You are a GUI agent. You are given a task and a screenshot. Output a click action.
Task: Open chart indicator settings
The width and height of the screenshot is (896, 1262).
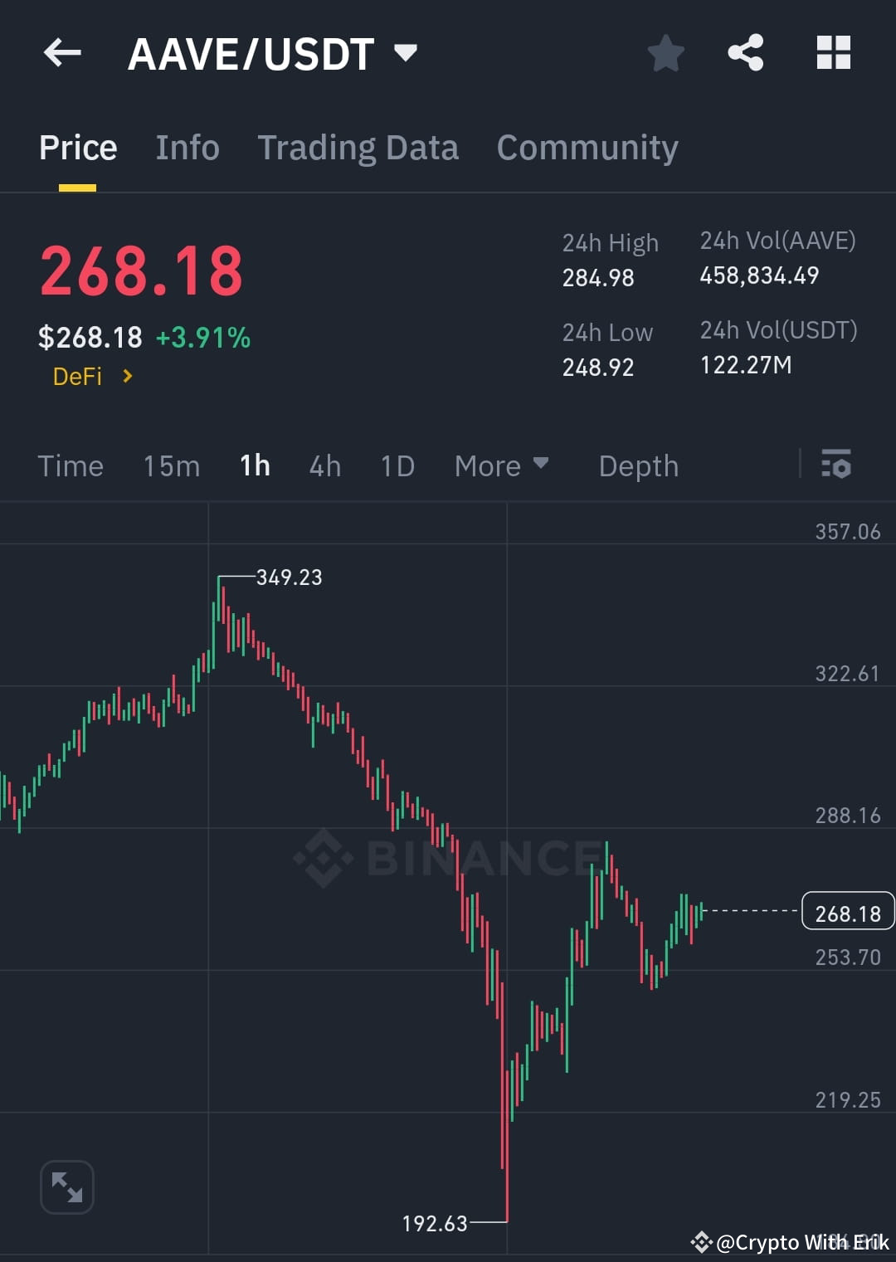836,465
